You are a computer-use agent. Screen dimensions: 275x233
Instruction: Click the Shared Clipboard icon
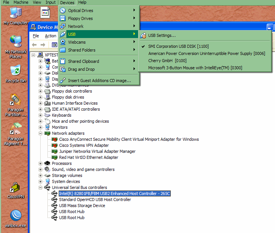(x=63, y=61)
